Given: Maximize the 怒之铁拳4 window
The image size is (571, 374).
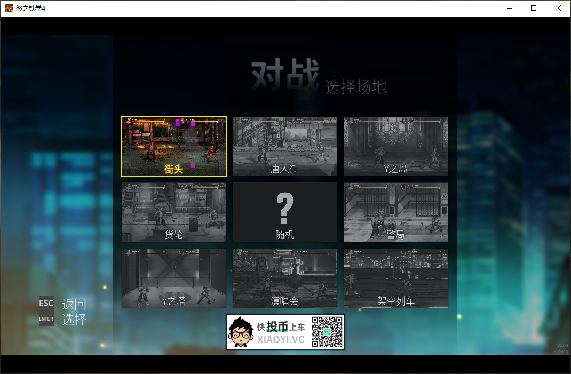Looking at the screenshot, I should pyautogui.click(x=534, y=8).
